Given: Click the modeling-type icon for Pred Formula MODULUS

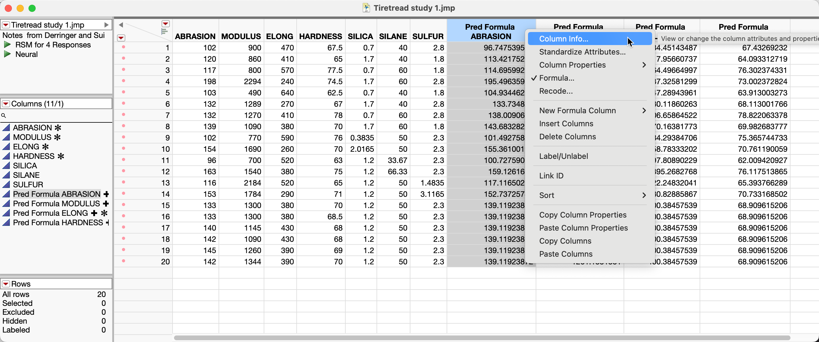Looking at the screenshot, I should [x=6, y=204].
